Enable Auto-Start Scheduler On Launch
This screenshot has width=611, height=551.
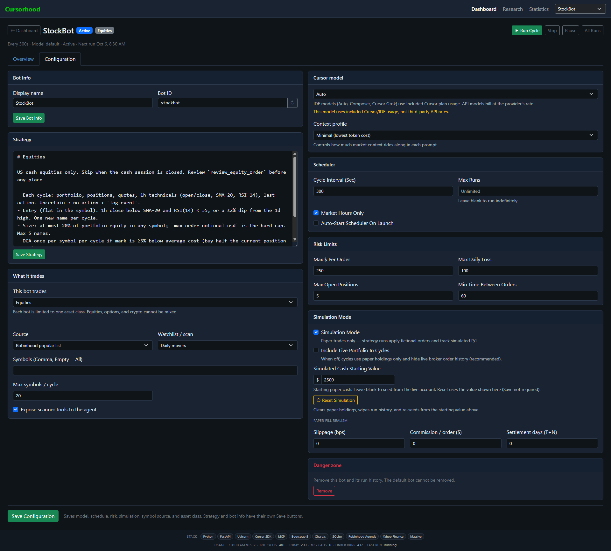[316, 223]
